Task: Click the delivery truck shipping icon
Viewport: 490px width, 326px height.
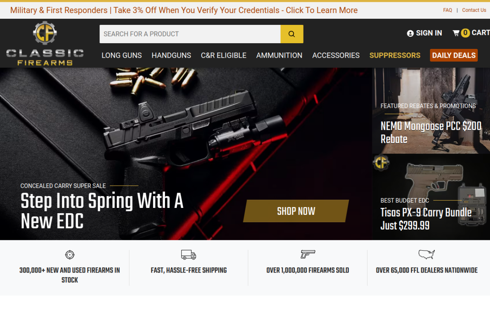Action: click(189, 255)
